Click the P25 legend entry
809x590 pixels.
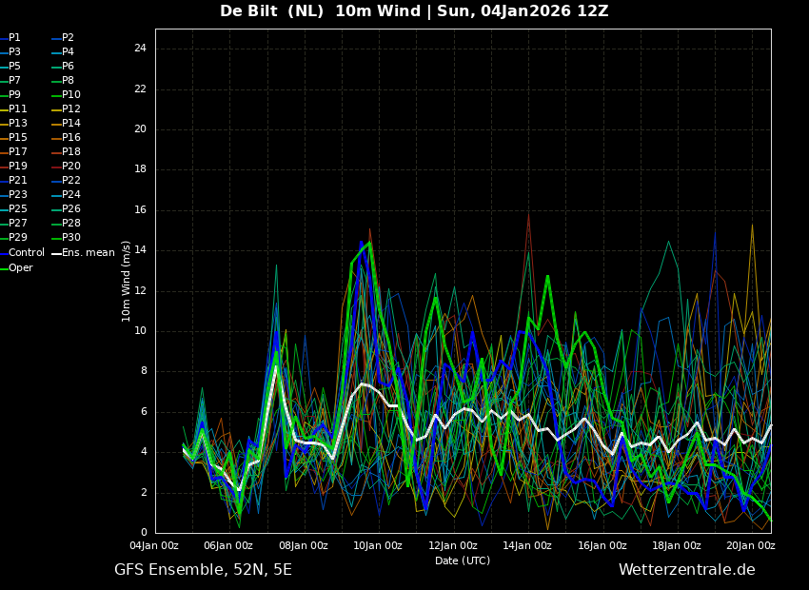tap(13, 208)
